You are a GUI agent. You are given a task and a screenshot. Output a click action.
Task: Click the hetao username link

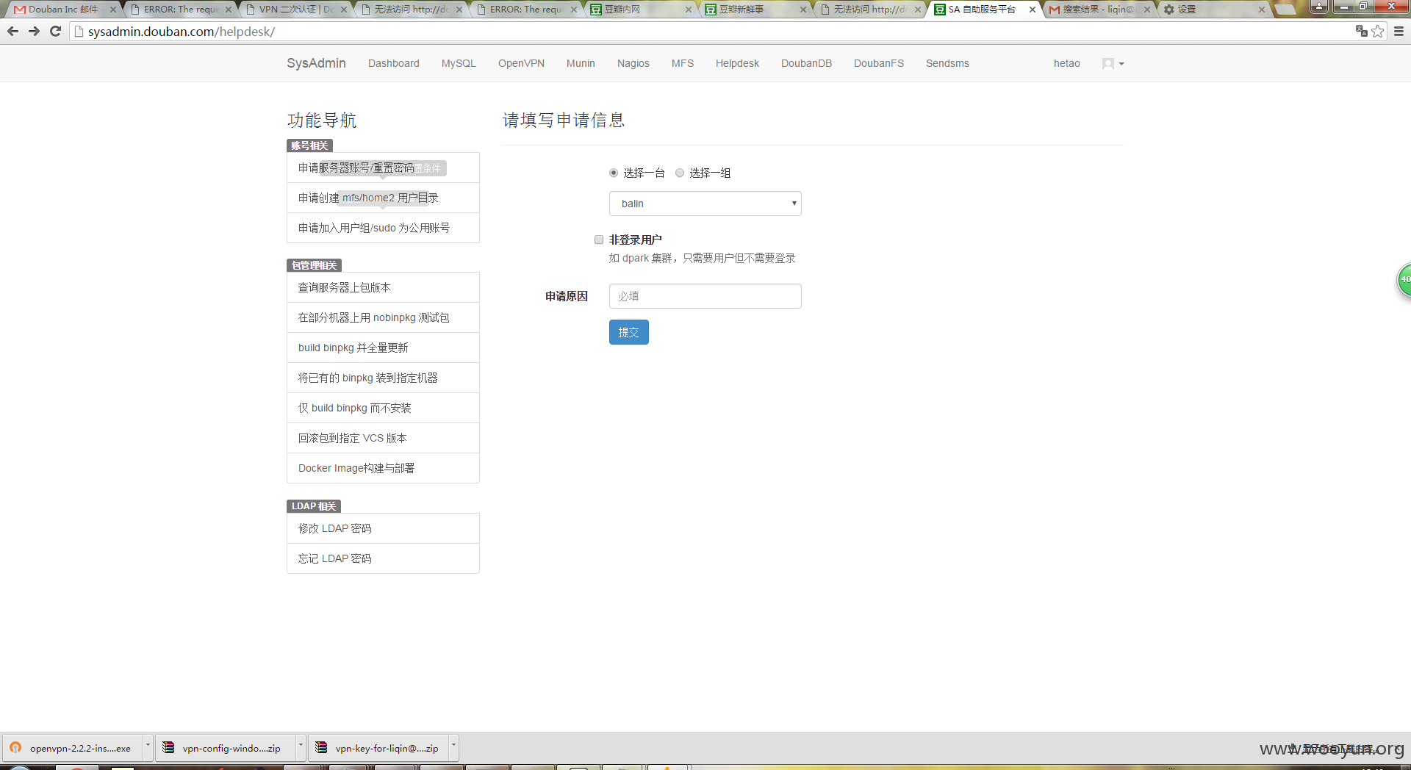click(1066, 63)
